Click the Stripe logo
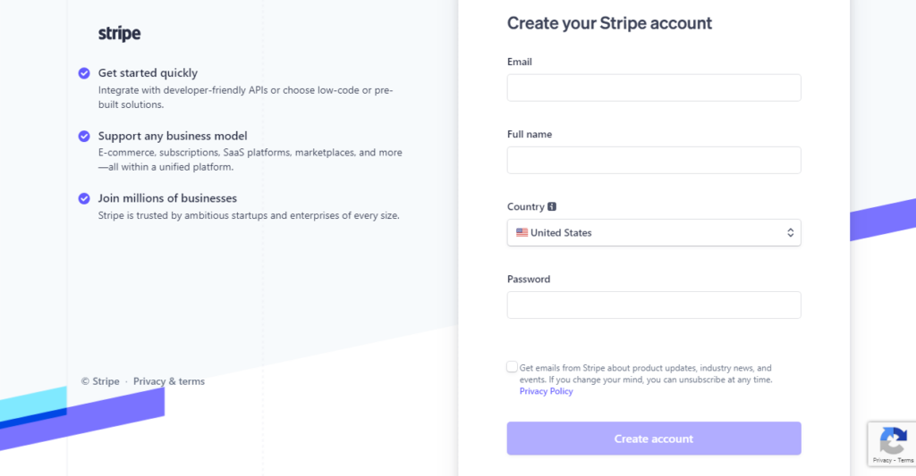The image size is (916, 476). (x=119, y=34)
